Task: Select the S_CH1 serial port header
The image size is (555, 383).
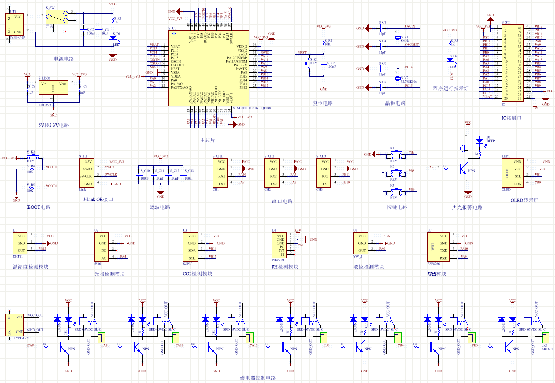Action: pyautogui.click(x=220, y=173)
